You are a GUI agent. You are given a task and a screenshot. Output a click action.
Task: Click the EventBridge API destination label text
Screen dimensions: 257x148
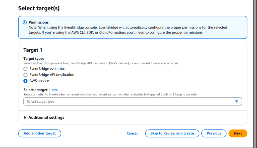pos(52,75)
